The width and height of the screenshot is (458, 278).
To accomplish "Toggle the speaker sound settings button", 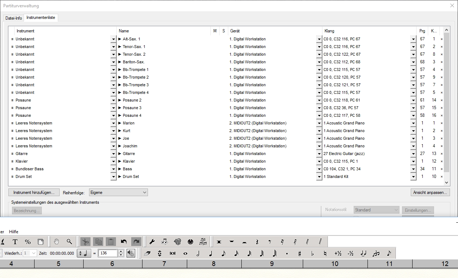I will (131, 253).
